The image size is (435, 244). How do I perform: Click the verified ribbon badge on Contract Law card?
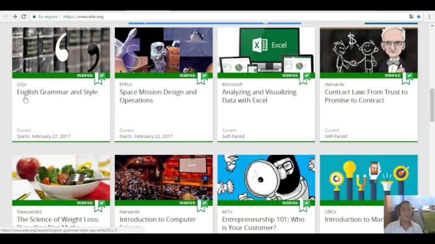(407, 79)
